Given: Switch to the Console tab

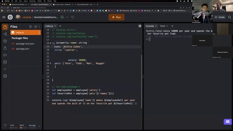Looking at the screenshot, I should click(x=150, y=26).
